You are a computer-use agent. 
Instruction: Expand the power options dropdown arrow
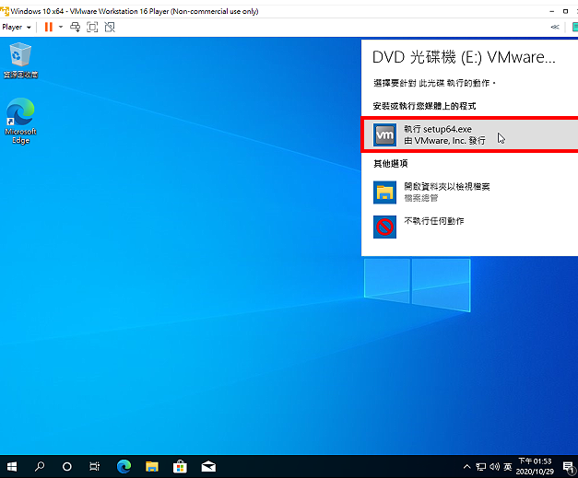[x=61, y=27]
